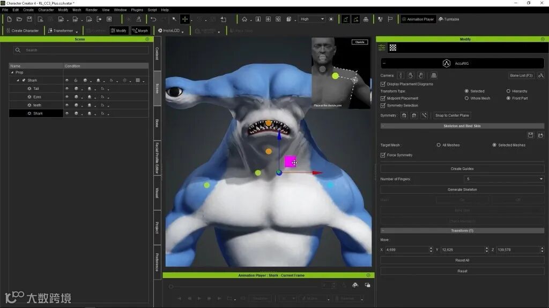
Task: Toggle visibility eye for Eyes
Action: click(67, 97)
